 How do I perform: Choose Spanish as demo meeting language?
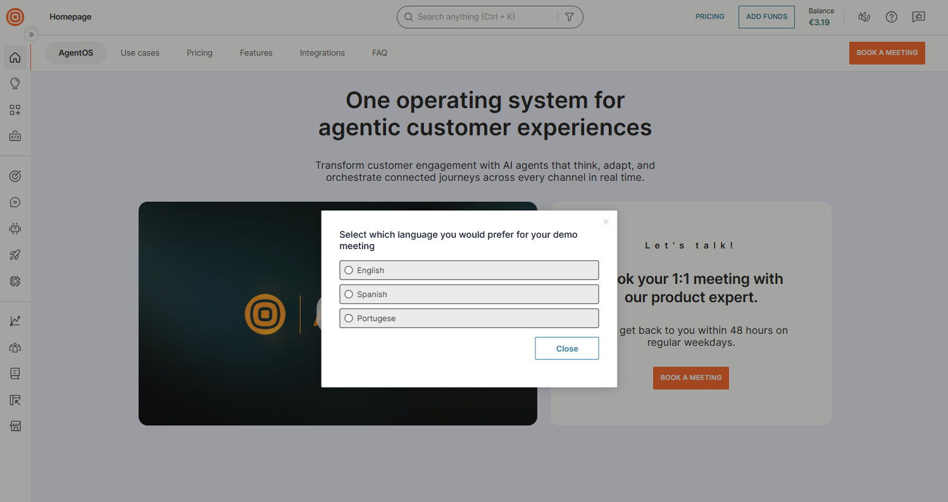coord(349,294)
